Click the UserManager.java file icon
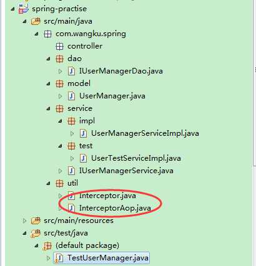The image size is (256, 266). click(71, 96)
